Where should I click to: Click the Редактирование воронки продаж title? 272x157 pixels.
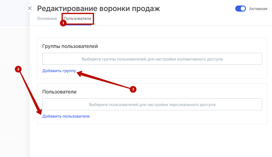(x=98, y=9)
